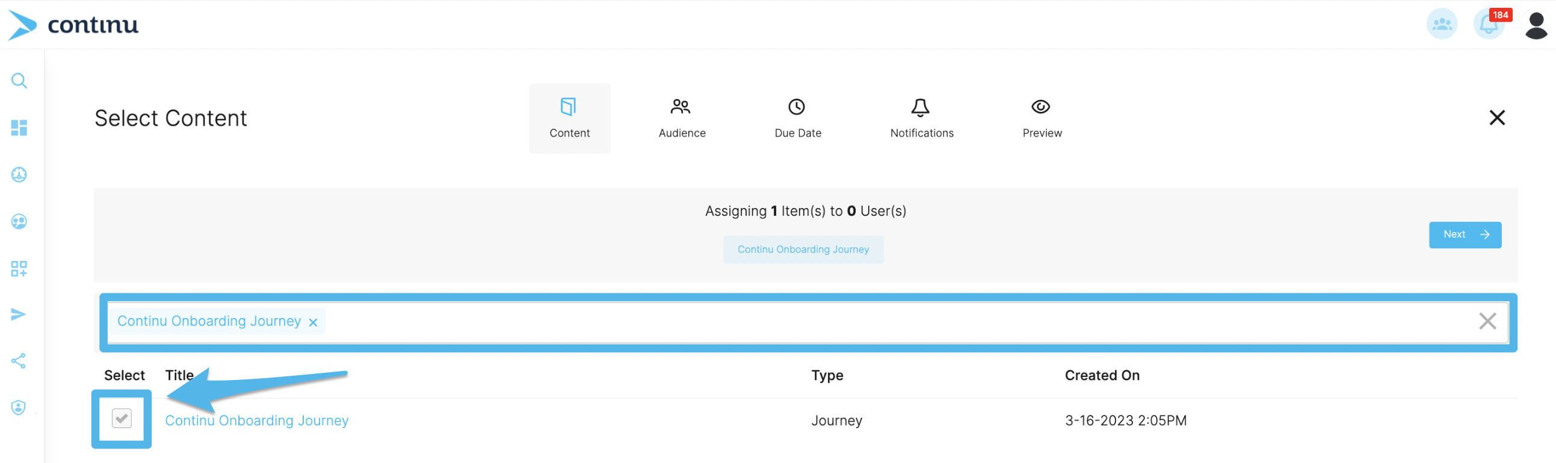Image resolution: width=1556 pixels, height=463 pixels.
Task: Click the user profile avatar icon
Action: tap(1536, 25)
